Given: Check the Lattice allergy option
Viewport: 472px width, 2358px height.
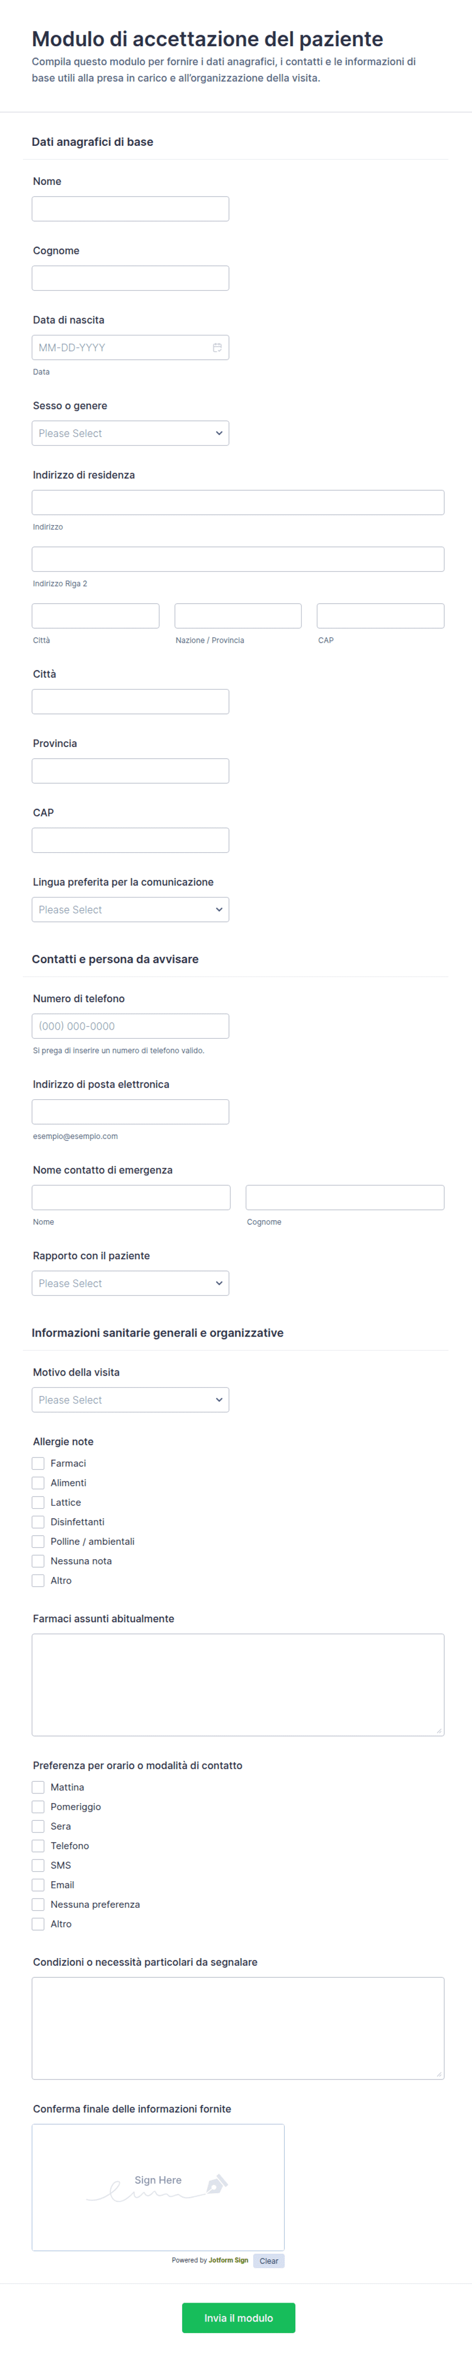Looking at the screenshot, I should 38,1502.
